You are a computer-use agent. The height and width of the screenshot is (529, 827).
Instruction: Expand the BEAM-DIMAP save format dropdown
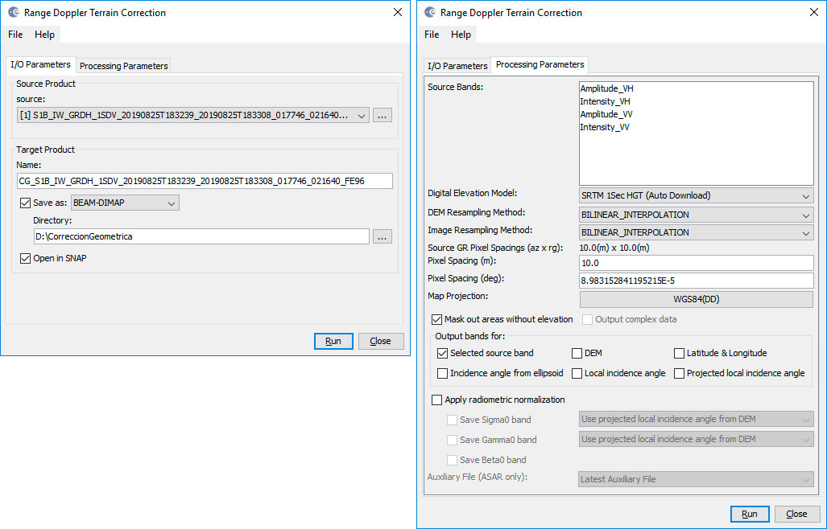(171, 204)
